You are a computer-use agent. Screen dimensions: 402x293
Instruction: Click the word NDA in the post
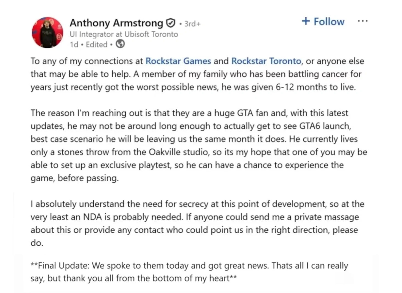pyautogui.click(x=93, y=217)
